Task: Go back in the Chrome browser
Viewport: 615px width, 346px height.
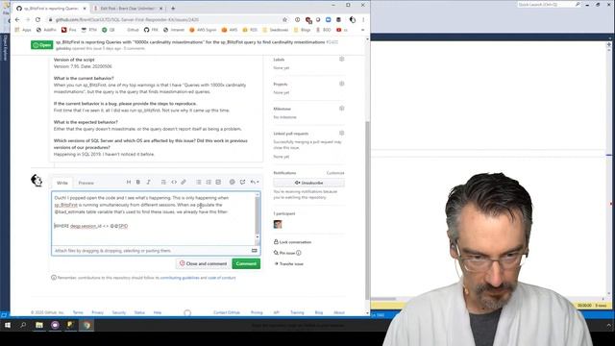Action: click(17, 19)
